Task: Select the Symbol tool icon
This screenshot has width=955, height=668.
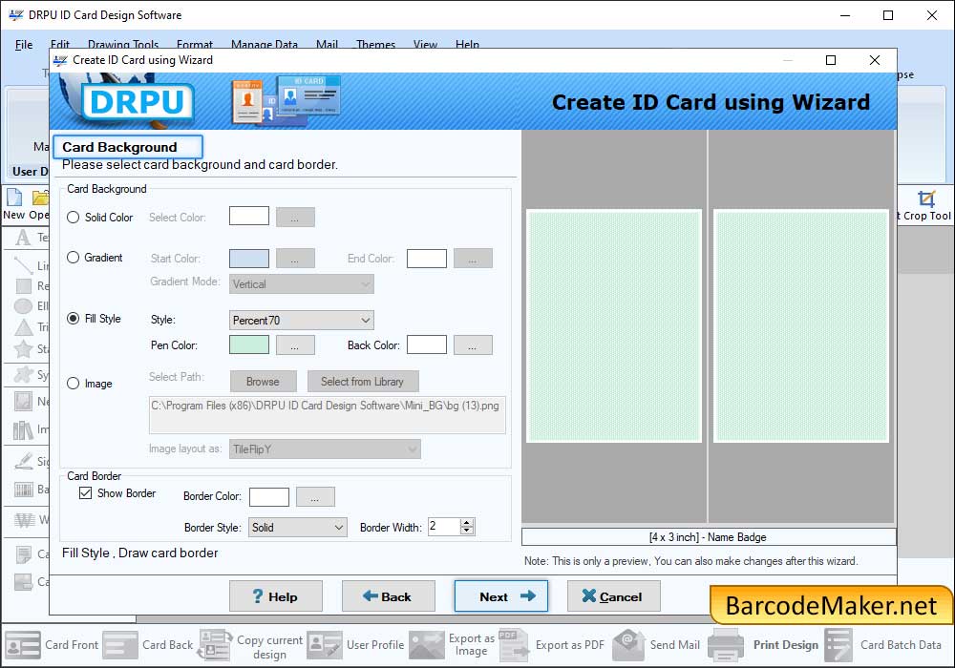Action: tap(23, 374)
